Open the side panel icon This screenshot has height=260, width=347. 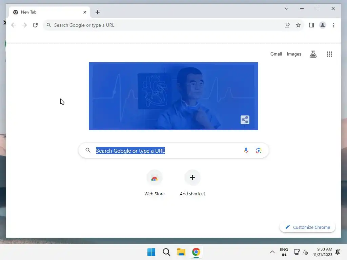click(x=312, y=25)
